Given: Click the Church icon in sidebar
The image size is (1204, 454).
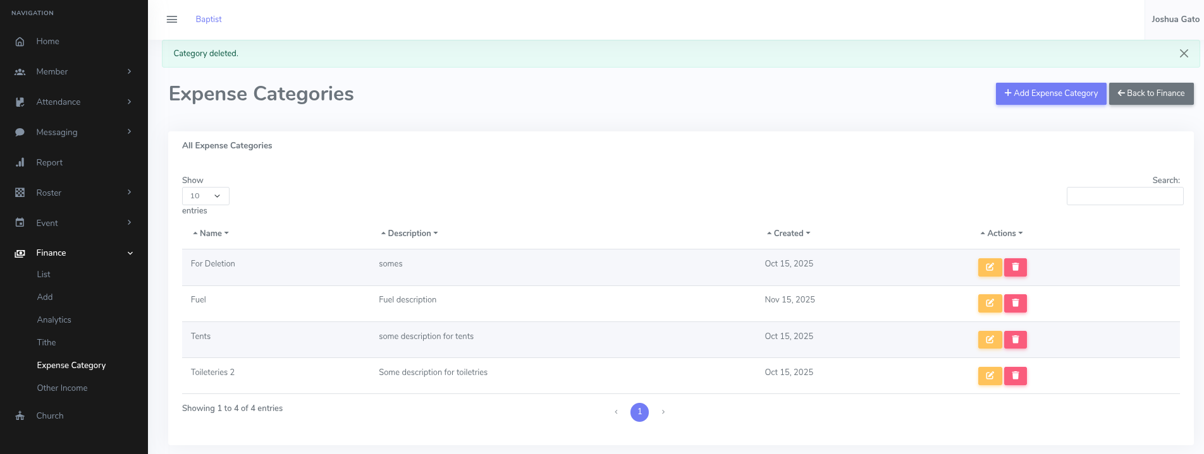Looking at the screenshot, I should pyautogui.click(x=20, y=416).
